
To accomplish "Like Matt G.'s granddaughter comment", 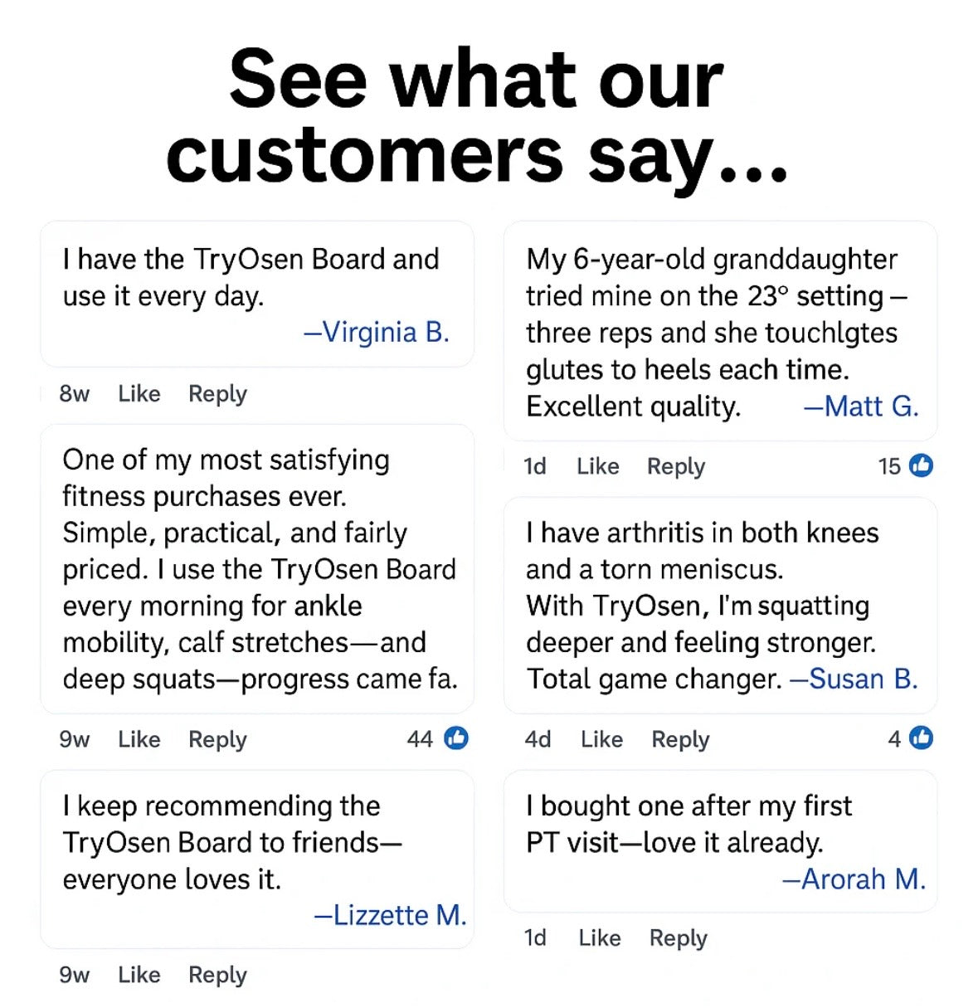I will [597, 466].
